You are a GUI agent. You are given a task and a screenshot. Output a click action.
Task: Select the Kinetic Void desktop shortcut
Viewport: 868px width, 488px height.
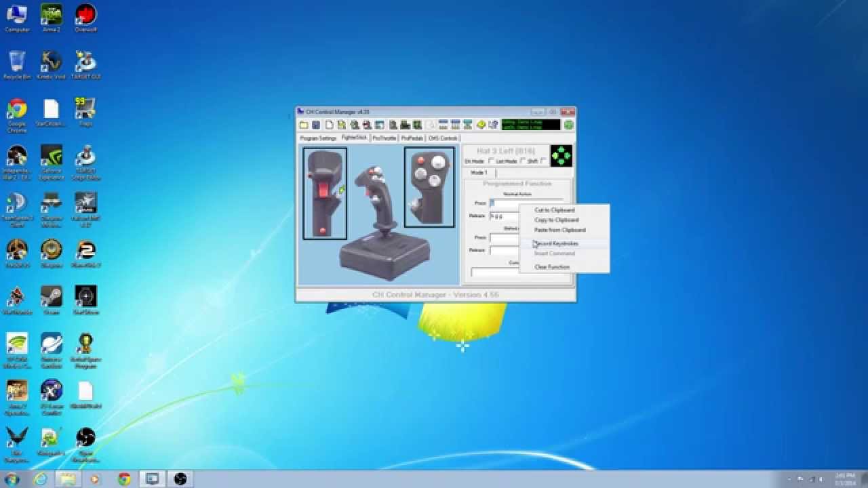point(51,65)
